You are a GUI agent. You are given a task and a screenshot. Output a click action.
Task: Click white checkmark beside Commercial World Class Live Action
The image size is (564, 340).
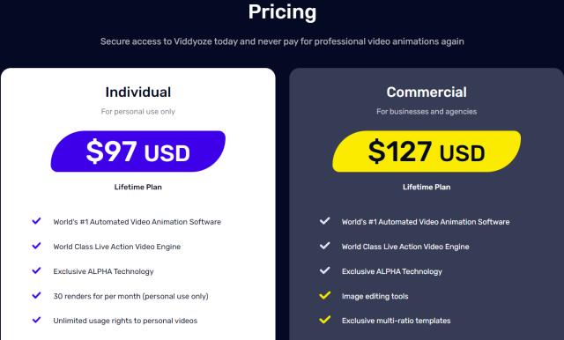(325, 246)
